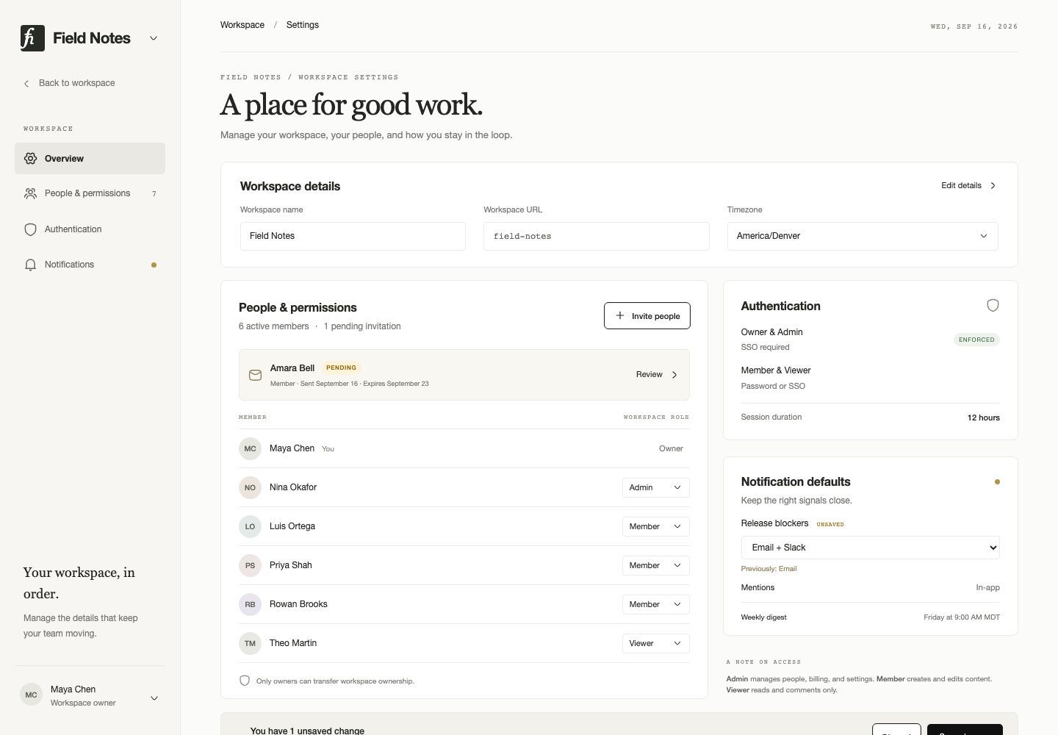Click the MC avatar in the sidebar footer
Image resolution: width=1058 pixels, height=735 pixels.
31,695
